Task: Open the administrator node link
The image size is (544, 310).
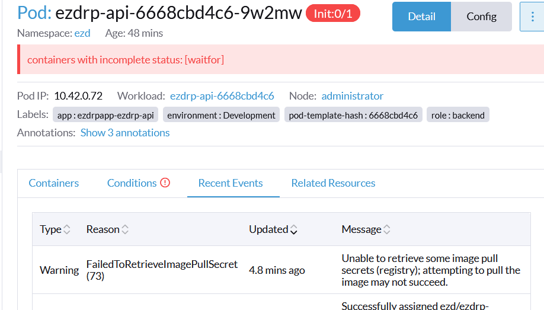Action: coord(352,96)
